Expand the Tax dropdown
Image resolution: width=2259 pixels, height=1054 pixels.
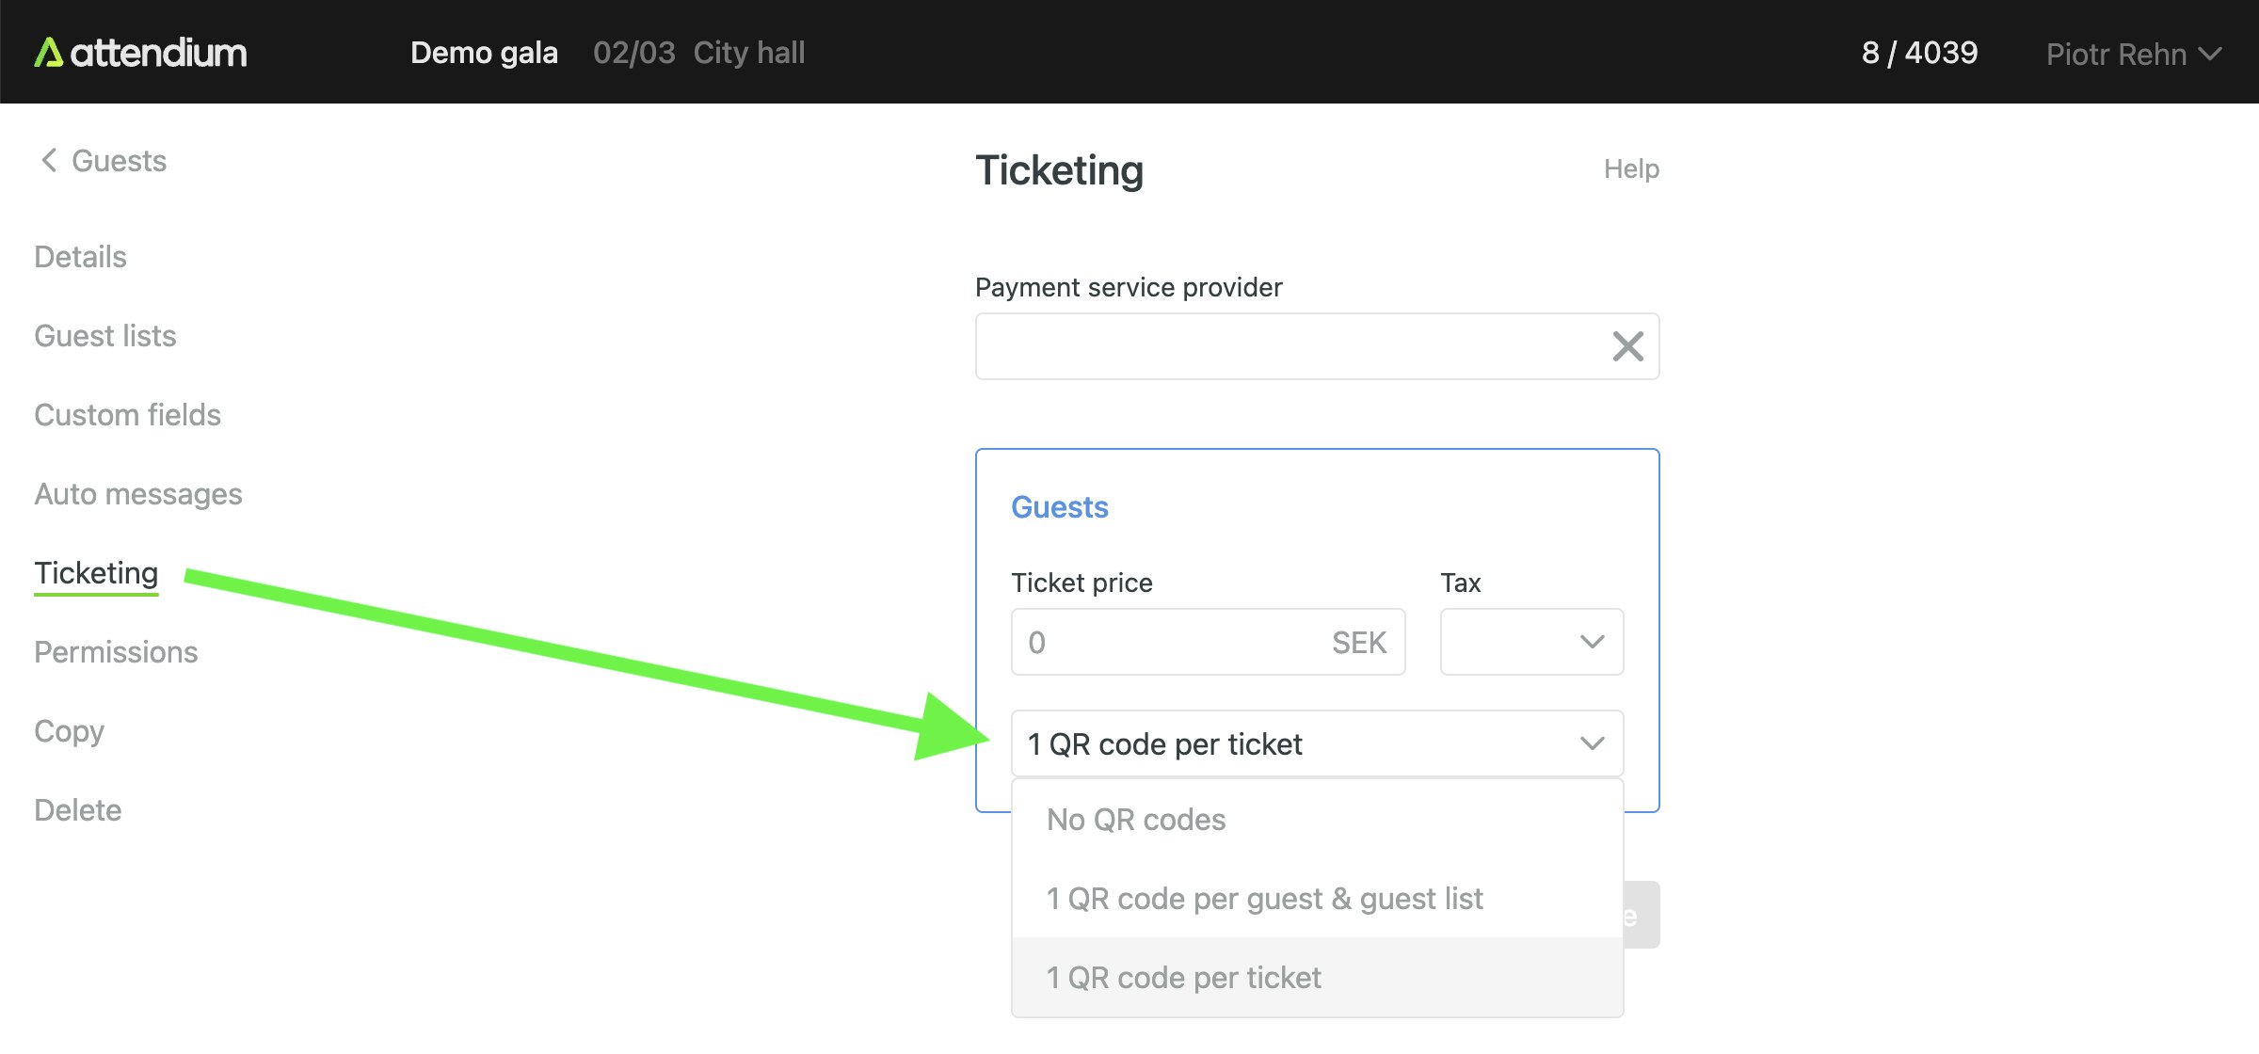(1531, 642)
